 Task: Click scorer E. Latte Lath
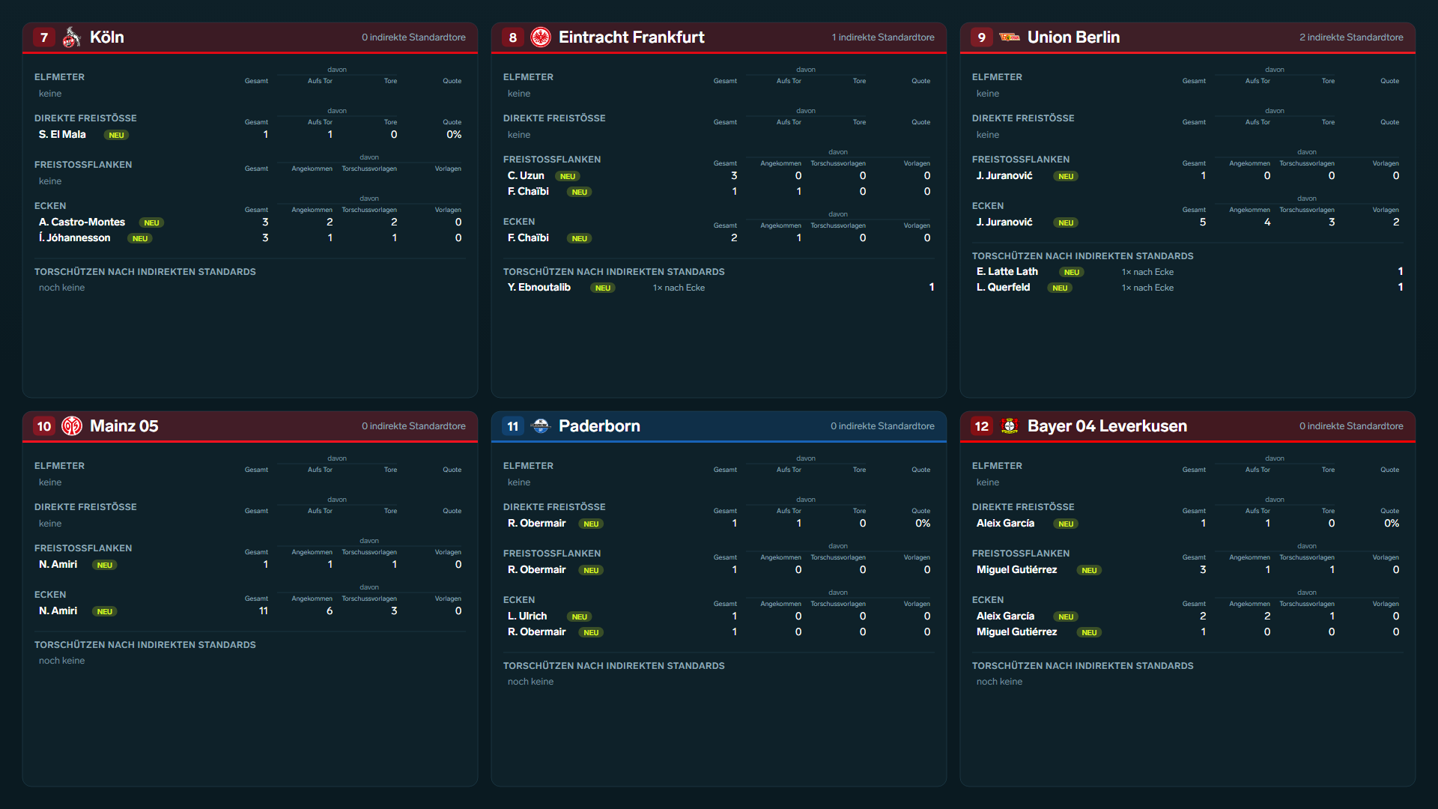(1007, 272)
